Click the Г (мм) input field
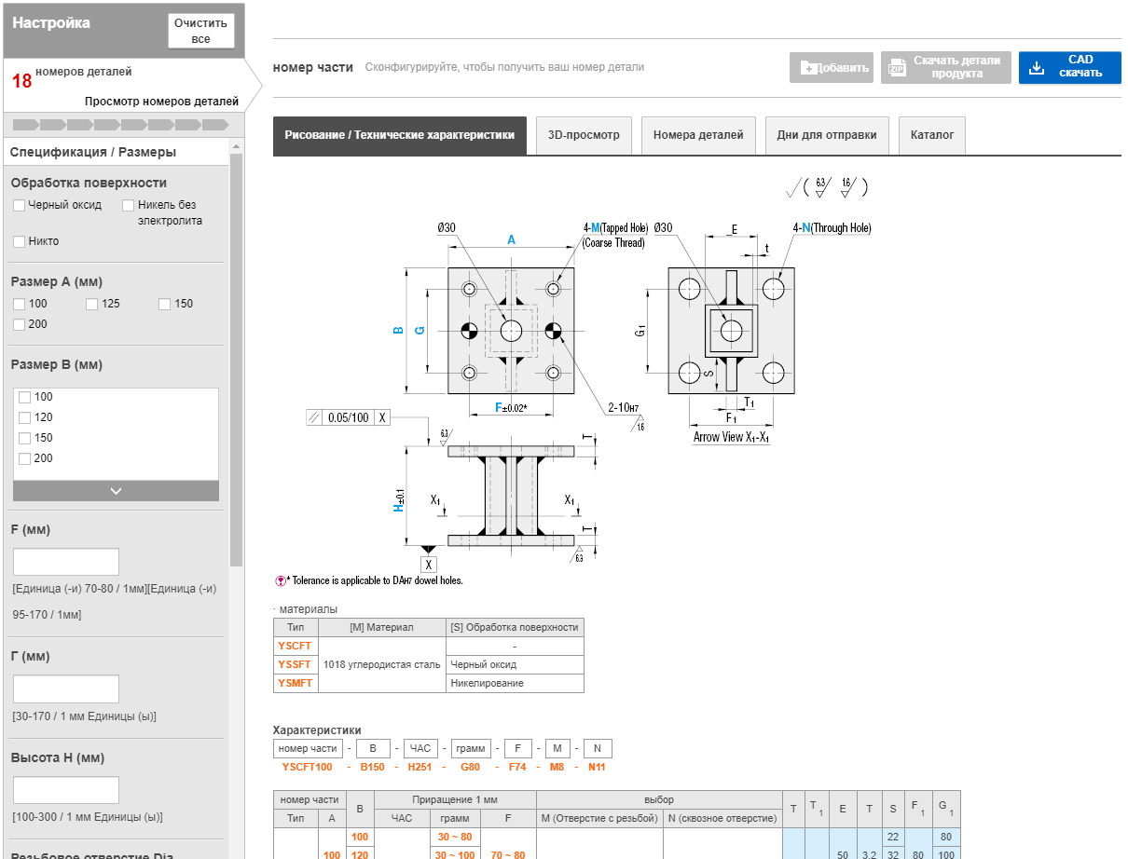The width and height of the screenshot is (1128, 859). (66, 689)
